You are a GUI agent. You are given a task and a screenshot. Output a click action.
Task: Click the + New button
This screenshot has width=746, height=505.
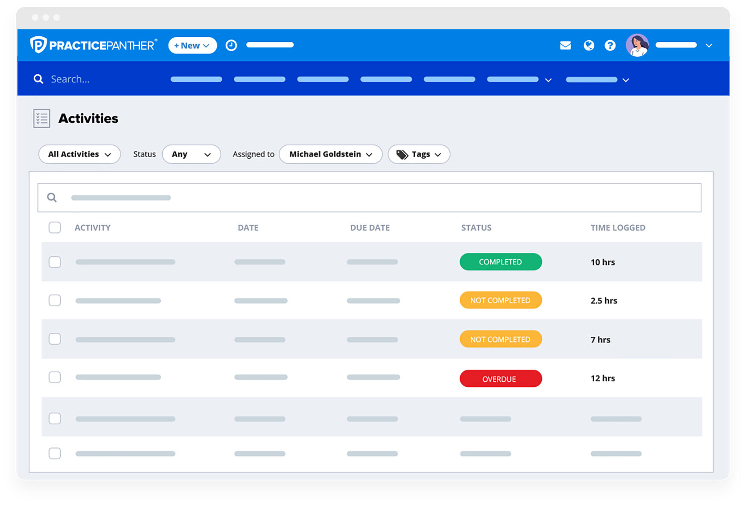pos(192,45)
